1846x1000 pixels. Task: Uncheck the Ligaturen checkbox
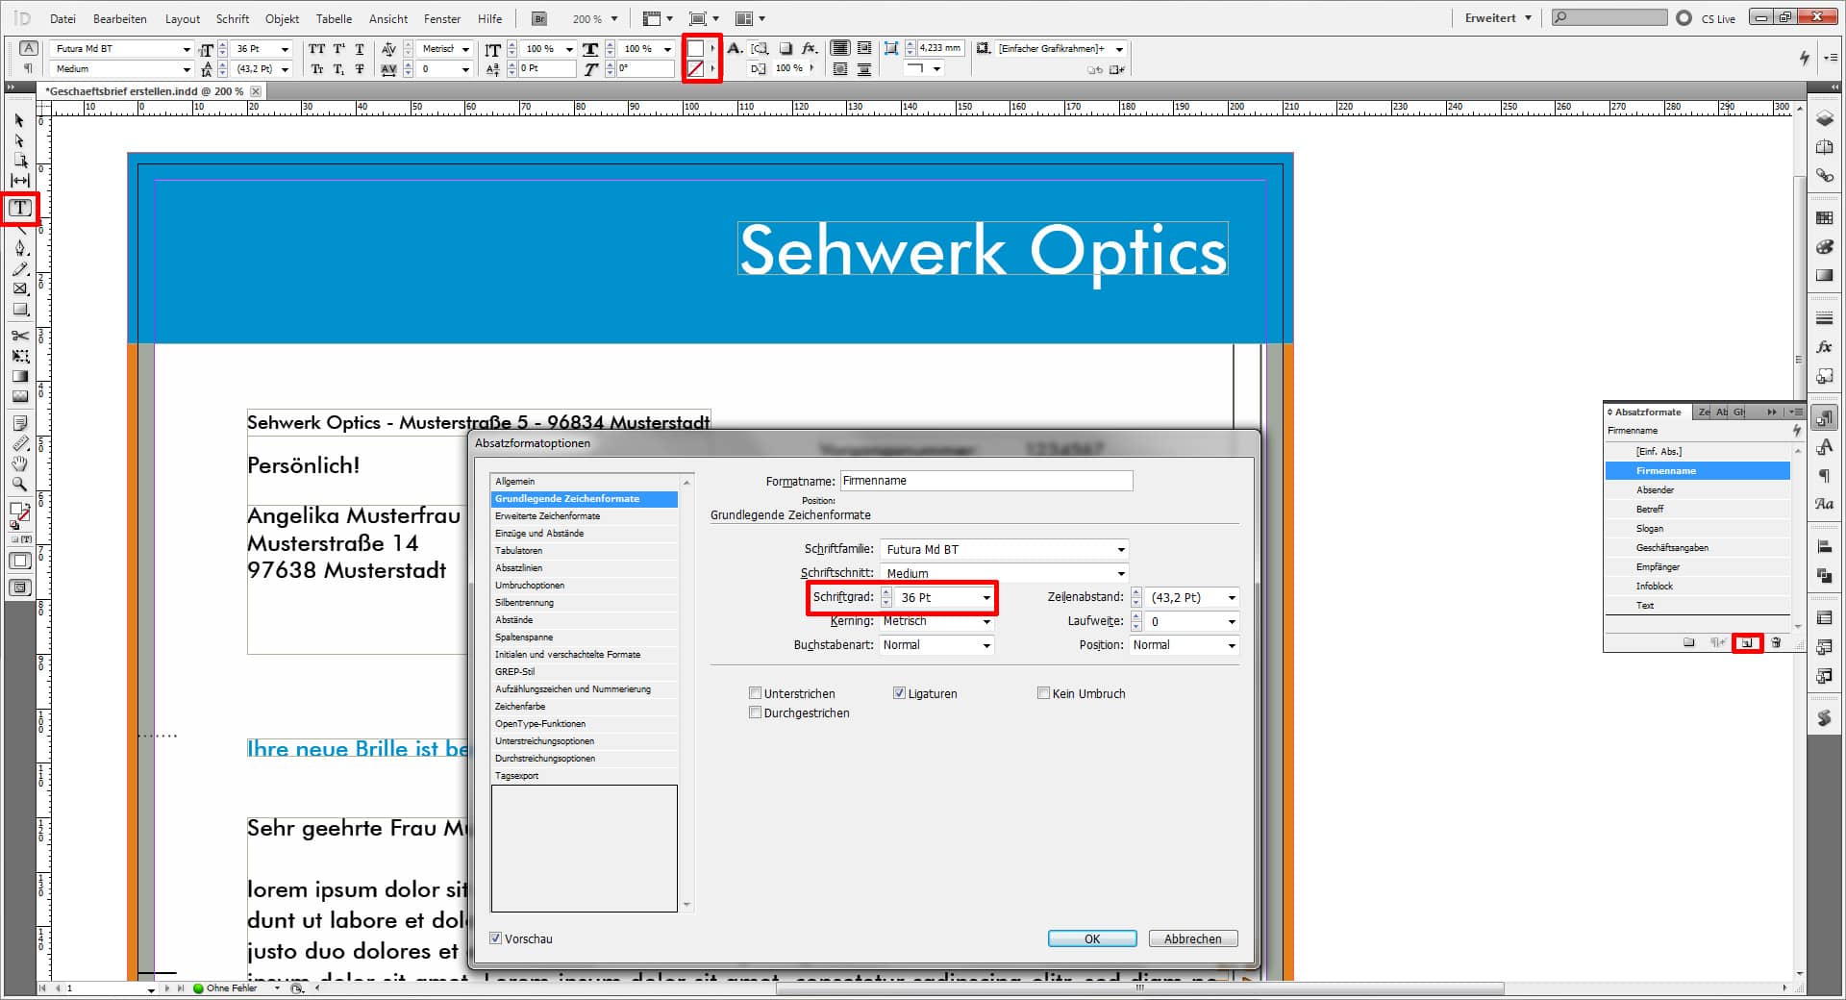click(x=900, y=693)
